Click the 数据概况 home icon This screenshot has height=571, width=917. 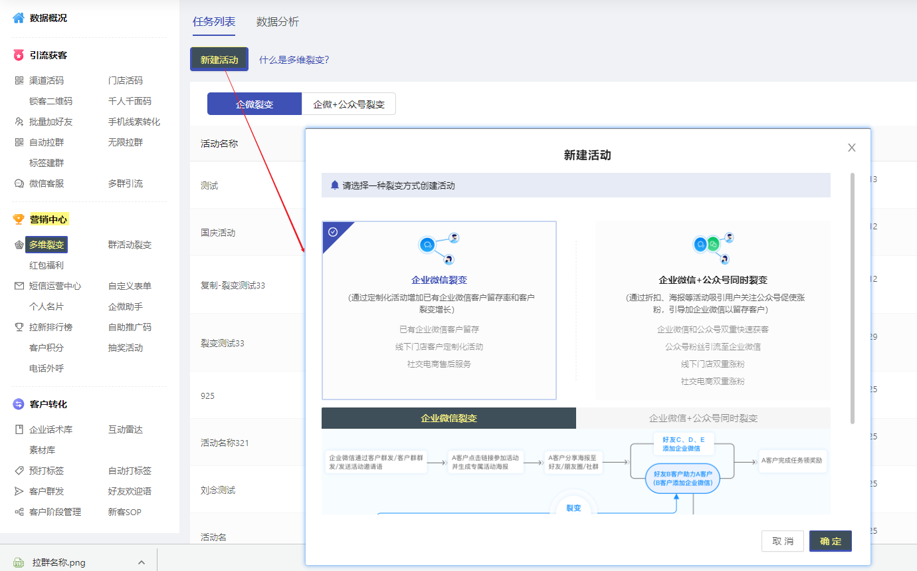pos(19,18)
